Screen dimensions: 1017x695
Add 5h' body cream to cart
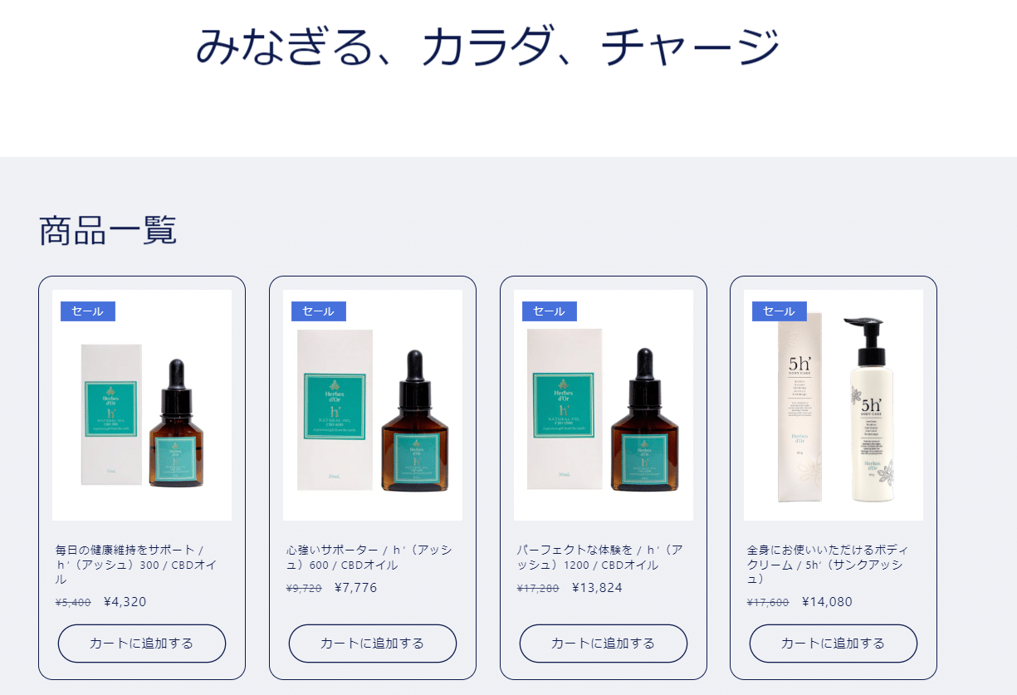click(834, 644)
